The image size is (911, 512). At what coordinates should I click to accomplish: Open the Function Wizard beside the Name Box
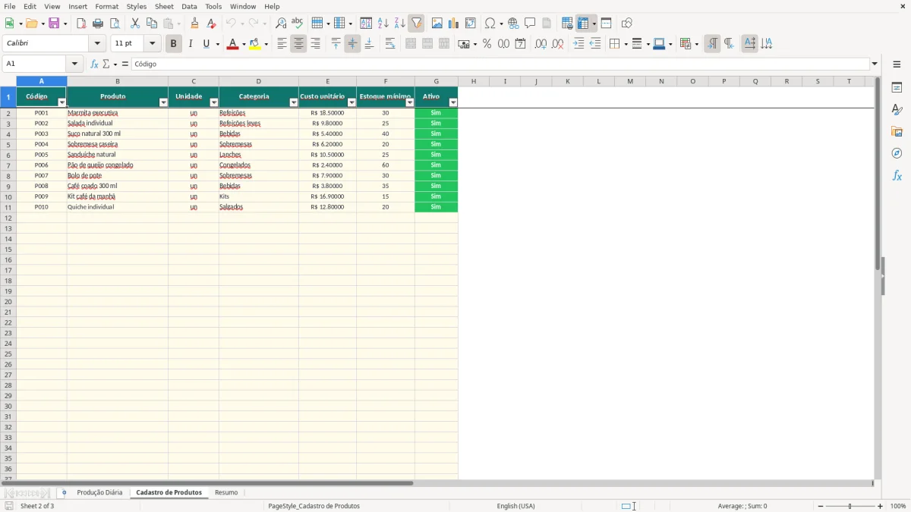(94, 64)
